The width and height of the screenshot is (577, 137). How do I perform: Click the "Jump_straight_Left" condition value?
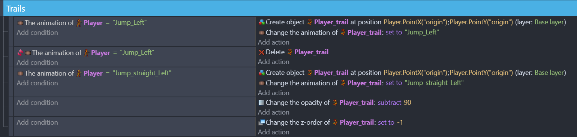142,73
